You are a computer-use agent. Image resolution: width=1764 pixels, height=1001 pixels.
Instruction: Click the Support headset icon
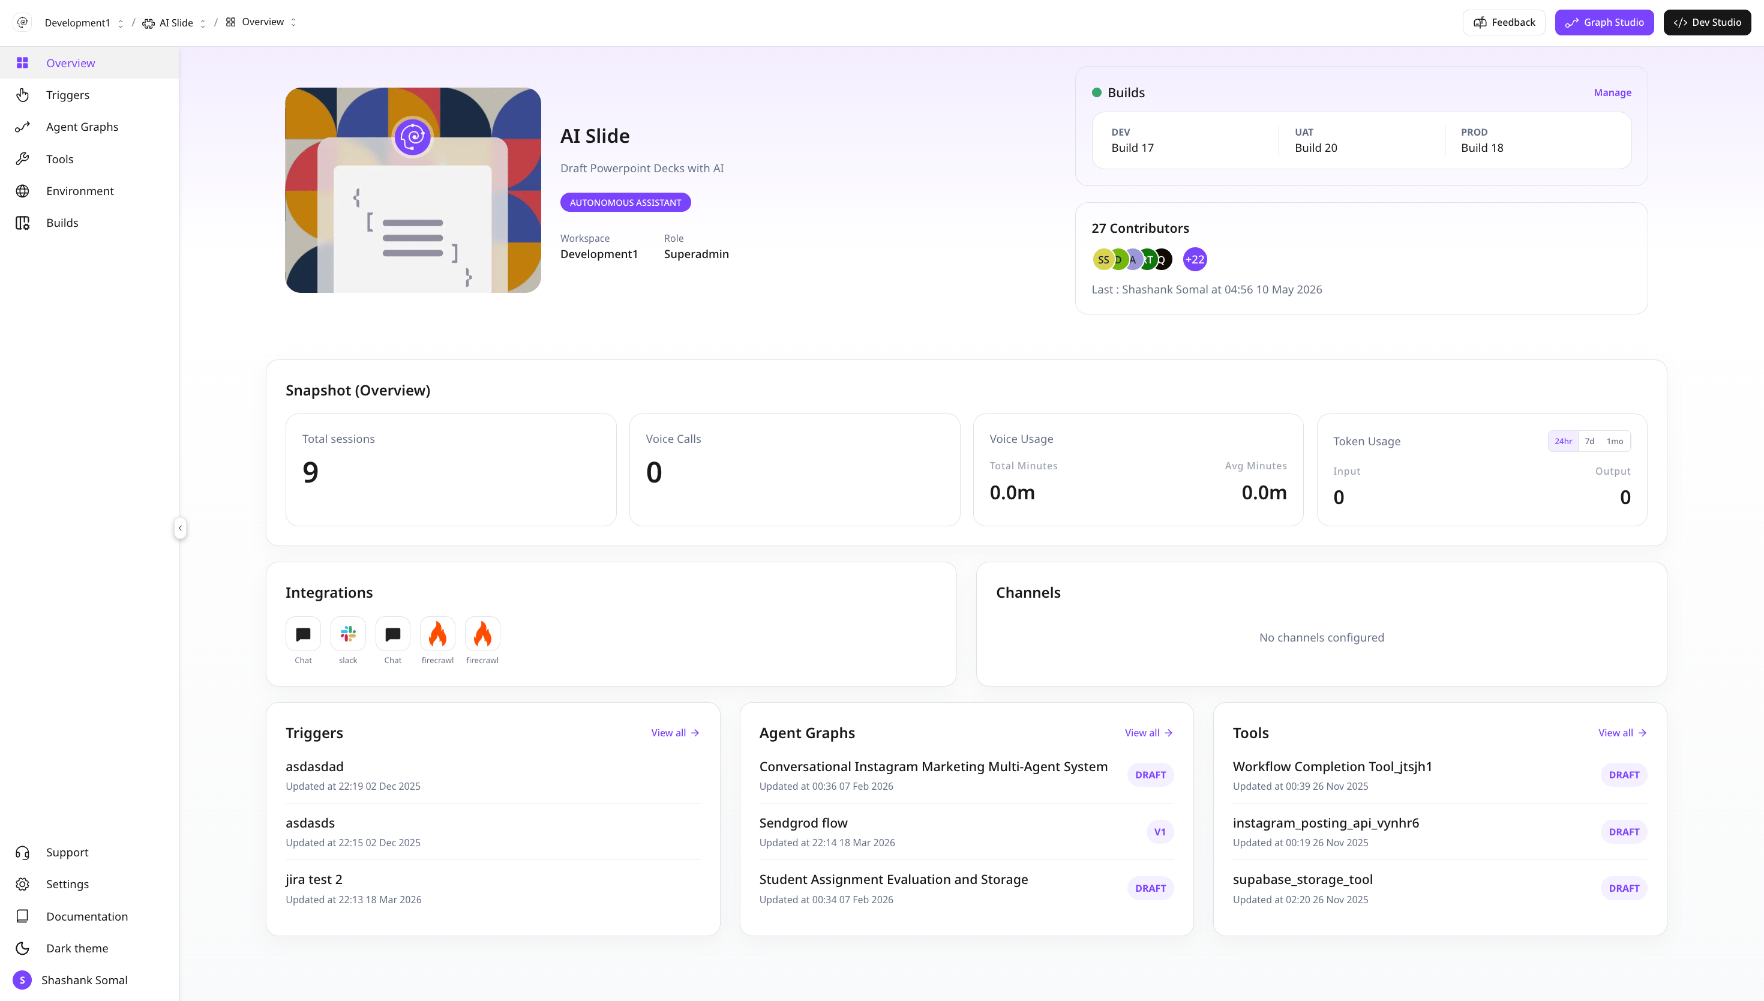[x=23, y=853]
